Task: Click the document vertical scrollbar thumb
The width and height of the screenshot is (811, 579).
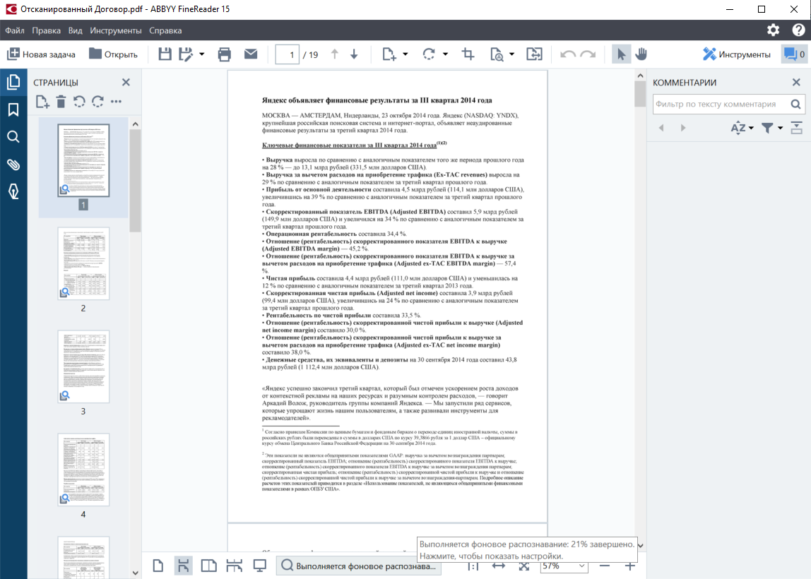Action: (x=640, y=94)
